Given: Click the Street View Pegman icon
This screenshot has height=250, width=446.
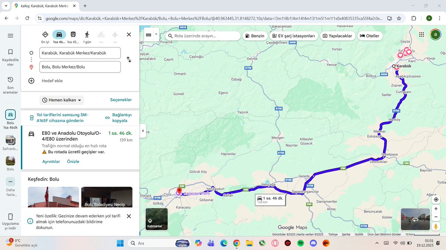Looking at the screenshot, I should click(436, 226).
